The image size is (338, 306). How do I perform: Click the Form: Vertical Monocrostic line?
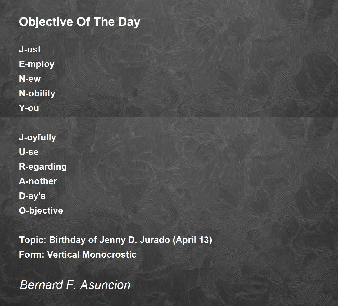(78, 254)
